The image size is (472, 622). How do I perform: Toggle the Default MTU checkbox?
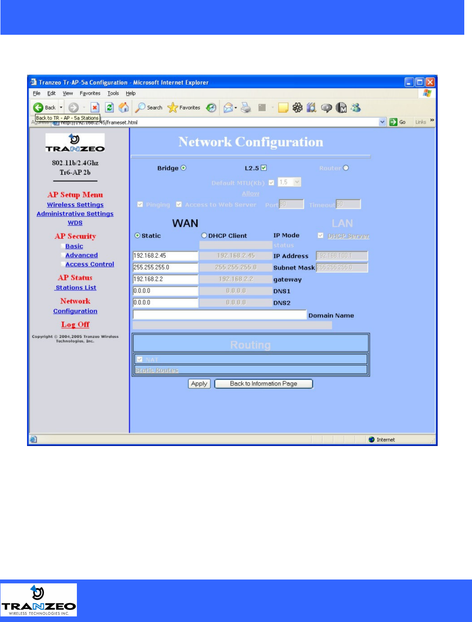click(271, 182)
